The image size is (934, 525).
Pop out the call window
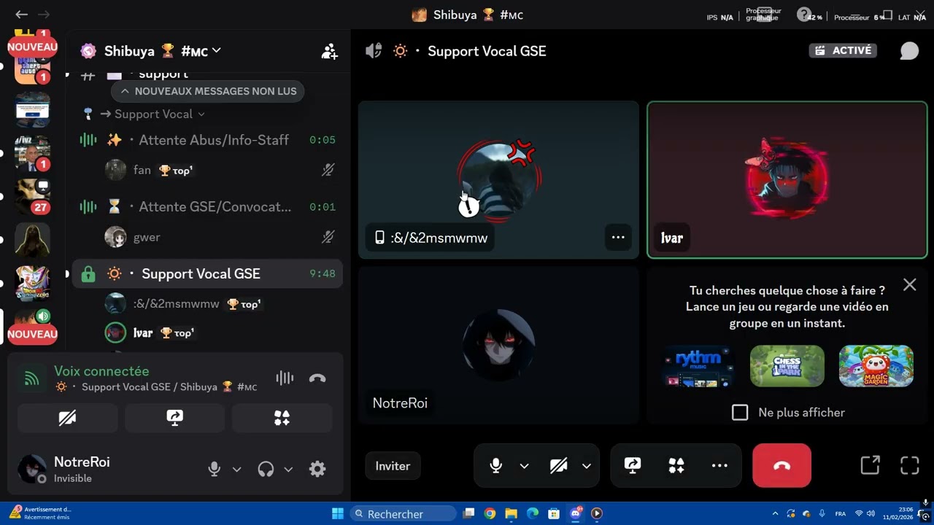point(870,465)
